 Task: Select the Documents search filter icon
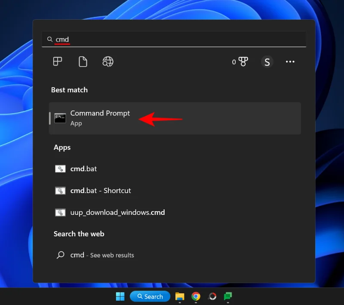click(83, 61)
